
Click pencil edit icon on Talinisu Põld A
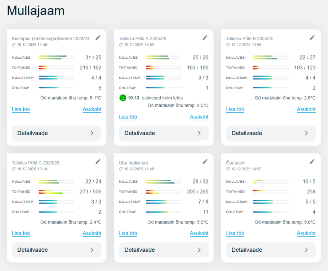click(205, 38)
